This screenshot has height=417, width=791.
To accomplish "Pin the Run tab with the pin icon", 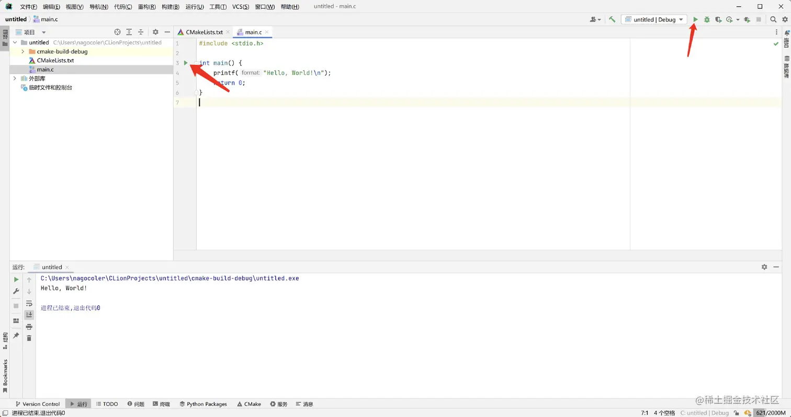I will click(x=16, y=335).
